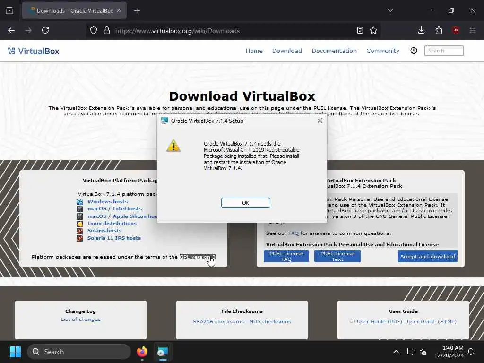
Task: Open the Download nav item
Action: (x=287, y=51)
